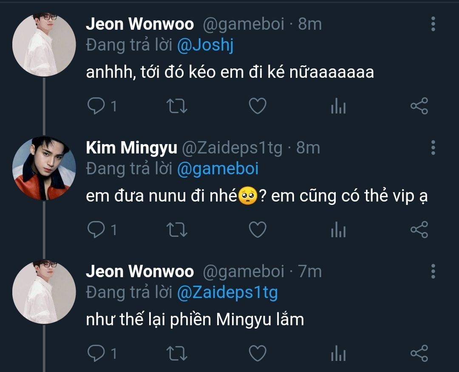Like the tweet 'anhhh, tới đó kéo em đi ké'

point(258,106)
